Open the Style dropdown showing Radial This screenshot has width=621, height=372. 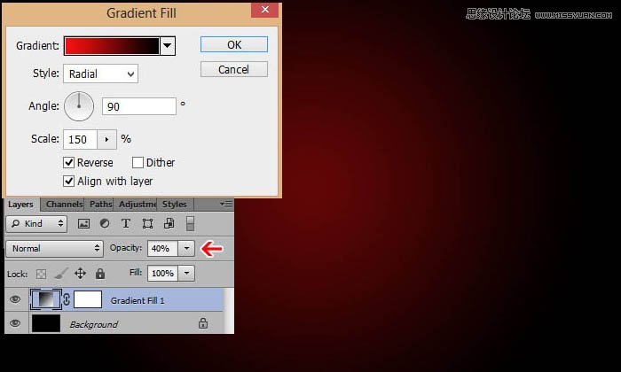pos(100,74)
